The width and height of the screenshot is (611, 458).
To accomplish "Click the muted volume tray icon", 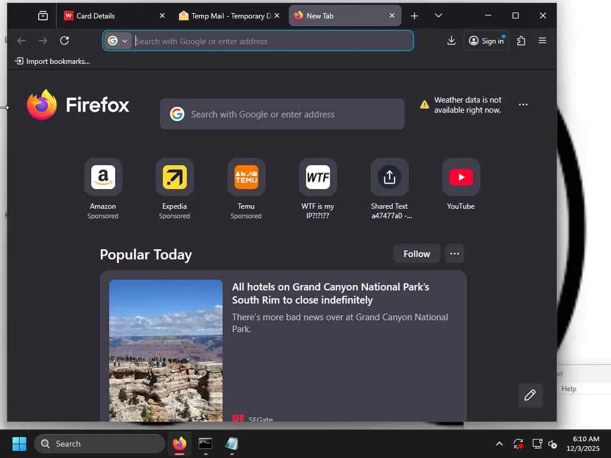I will click(553, 444).
